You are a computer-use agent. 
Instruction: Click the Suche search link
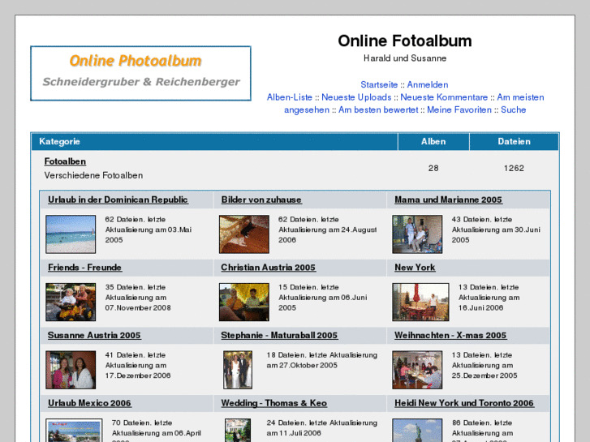513,109
